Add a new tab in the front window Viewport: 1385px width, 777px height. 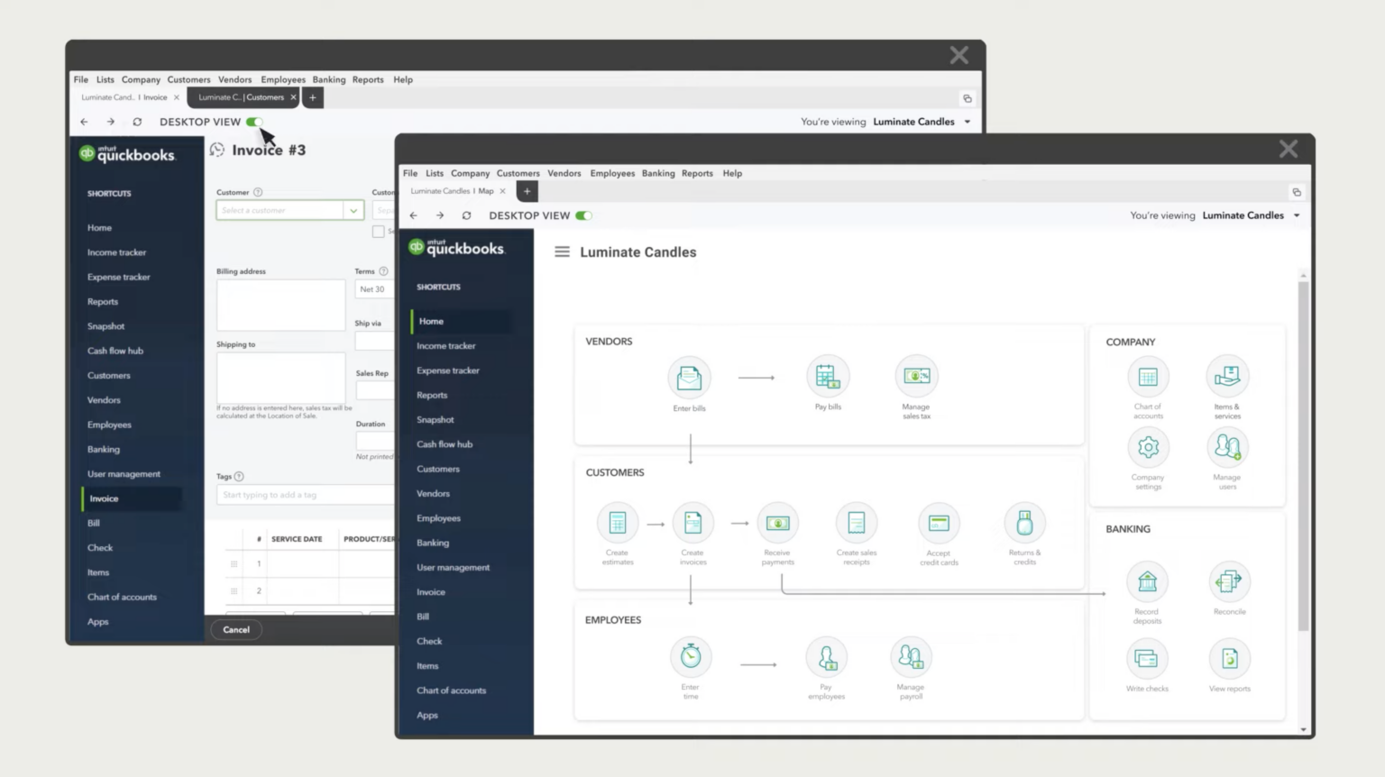pos(527,191)
